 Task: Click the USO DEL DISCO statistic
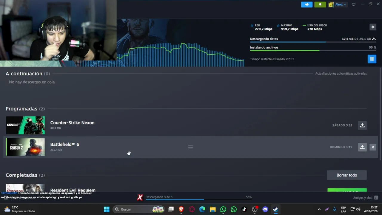(315, 27)
